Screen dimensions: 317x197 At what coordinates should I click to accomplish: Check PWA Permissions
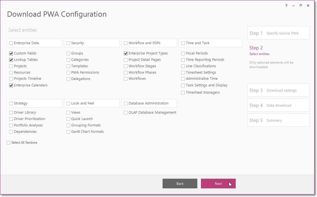coord(68,73)
